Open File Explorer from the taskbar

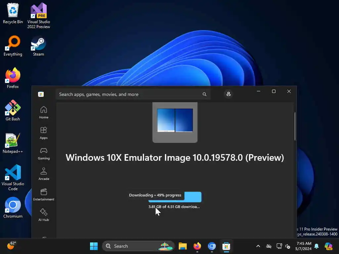pos(183,246)
